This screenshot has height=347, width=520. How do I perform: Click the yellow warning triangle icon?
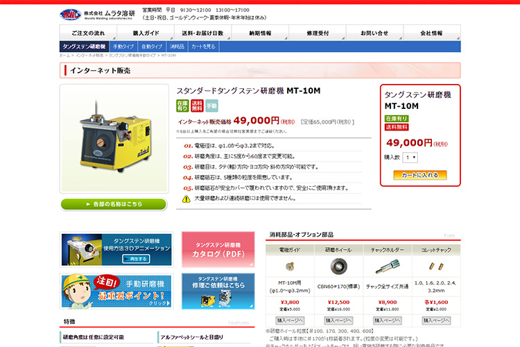[x=187, y=199]
